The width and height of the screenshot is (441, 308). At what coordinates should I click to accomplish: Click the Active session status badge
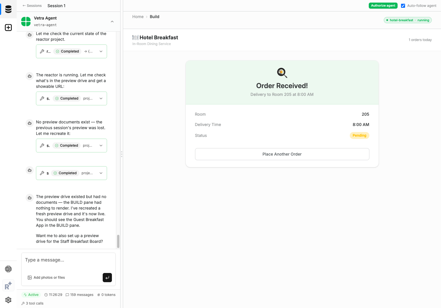point(31,295)
